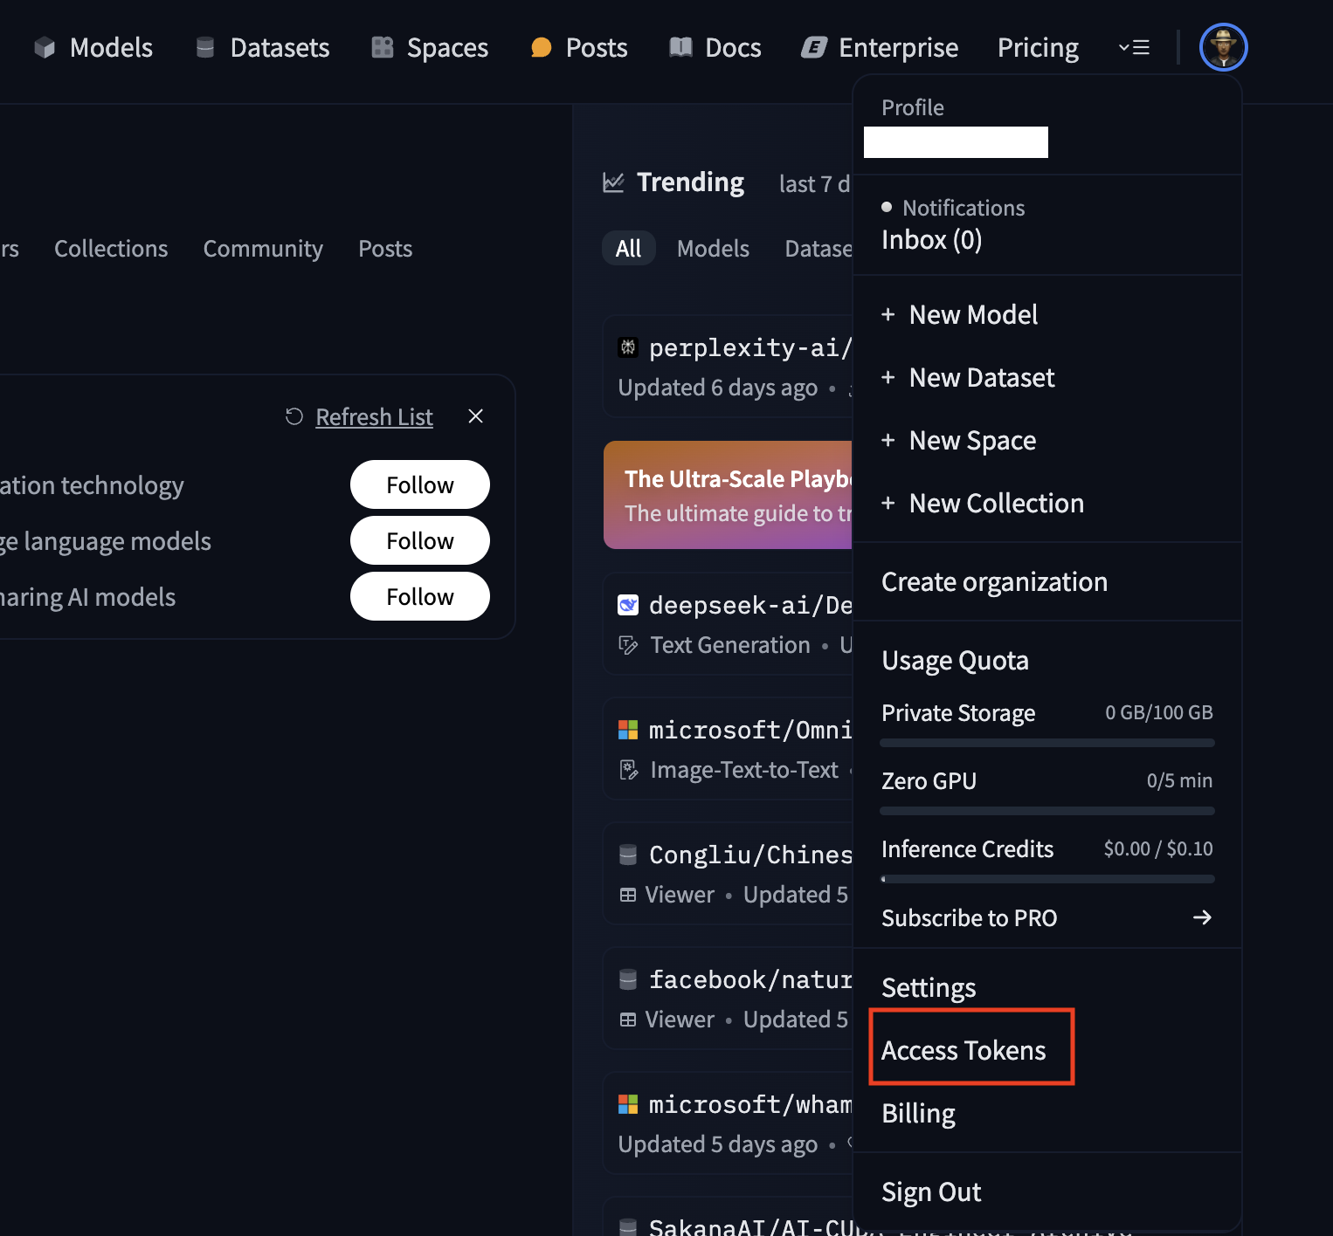Switch to the All trending filter
This screenshot has width=1333, height=1236.
[628, 249]
